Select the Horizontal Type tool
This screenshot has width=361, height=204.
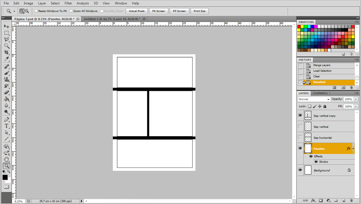(6, 126)
